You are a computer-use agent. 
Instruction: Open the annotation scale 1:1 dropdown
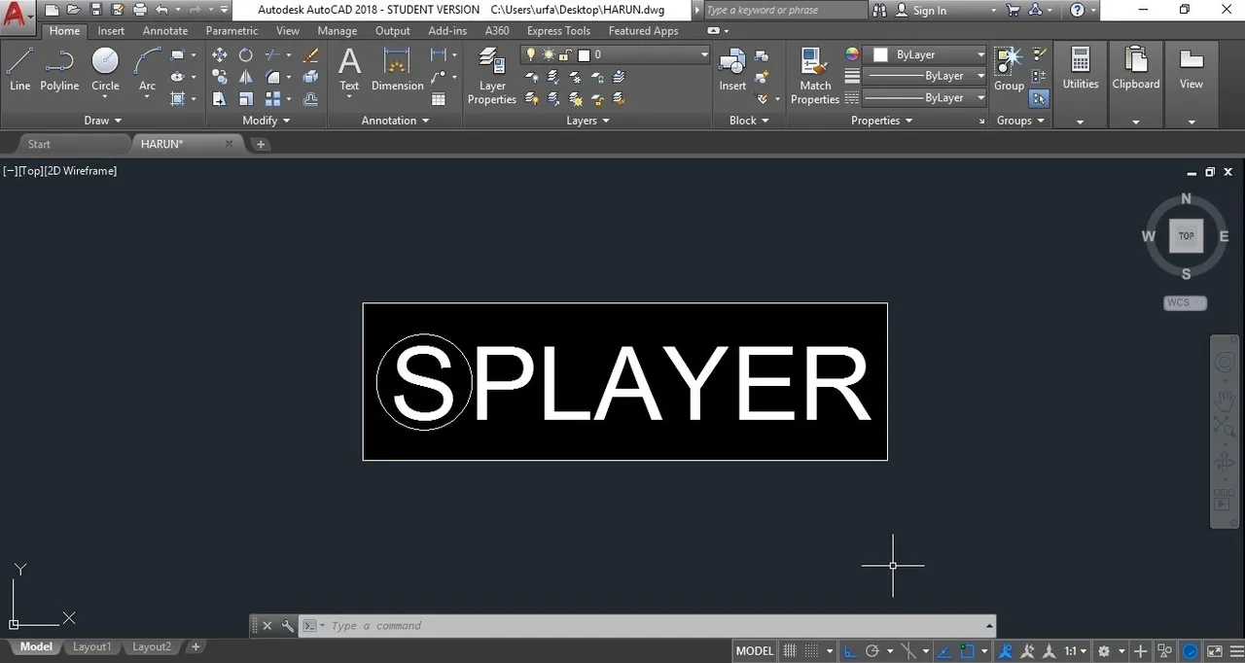tap(1075, 651)
